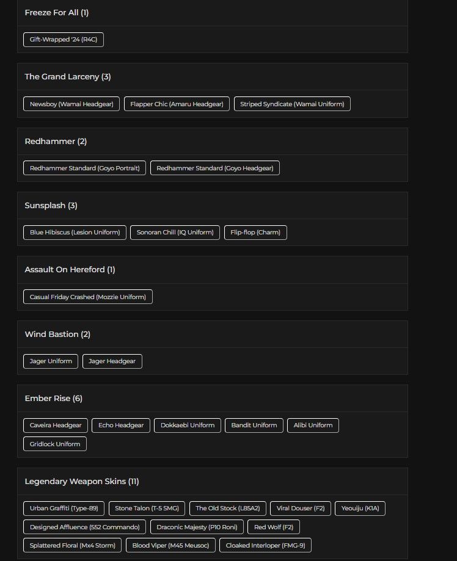The width and height of the screenshot is (457, 561).
Task: Click the Jager Uniform tag
Action: point(51,361)
